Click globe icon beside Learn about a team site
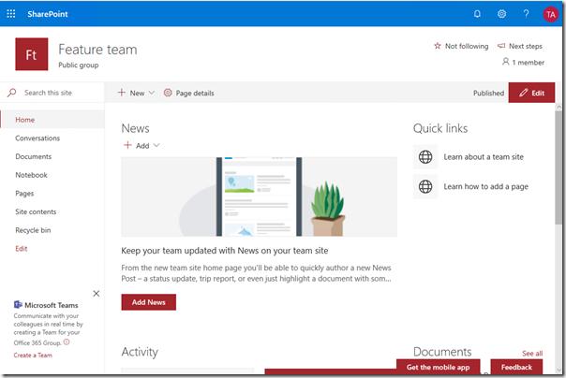The width and height of the screenshot is (566, 378). 425,157
